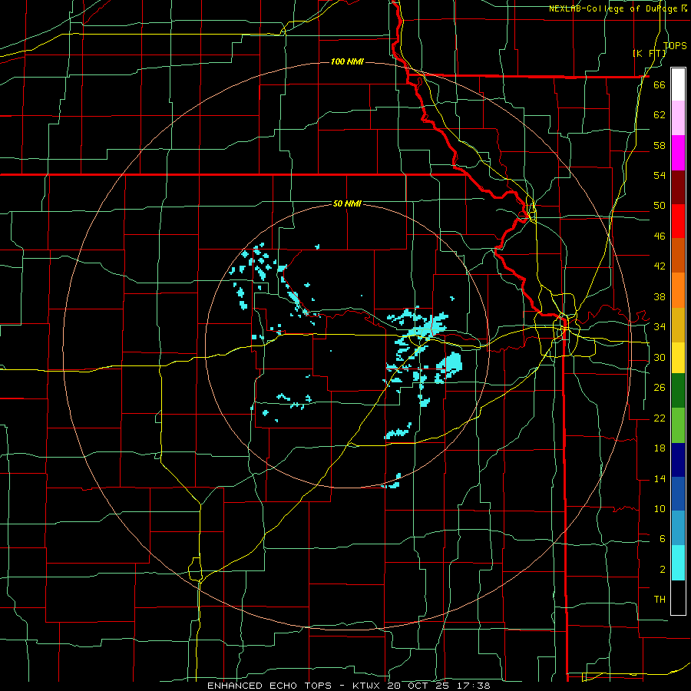Click the bright orange legend segment

[x=678, y=290]
